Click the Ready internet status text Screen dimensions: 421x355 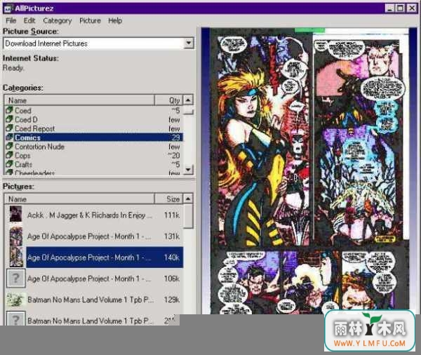pyautogui.click(x=13, y=68)
